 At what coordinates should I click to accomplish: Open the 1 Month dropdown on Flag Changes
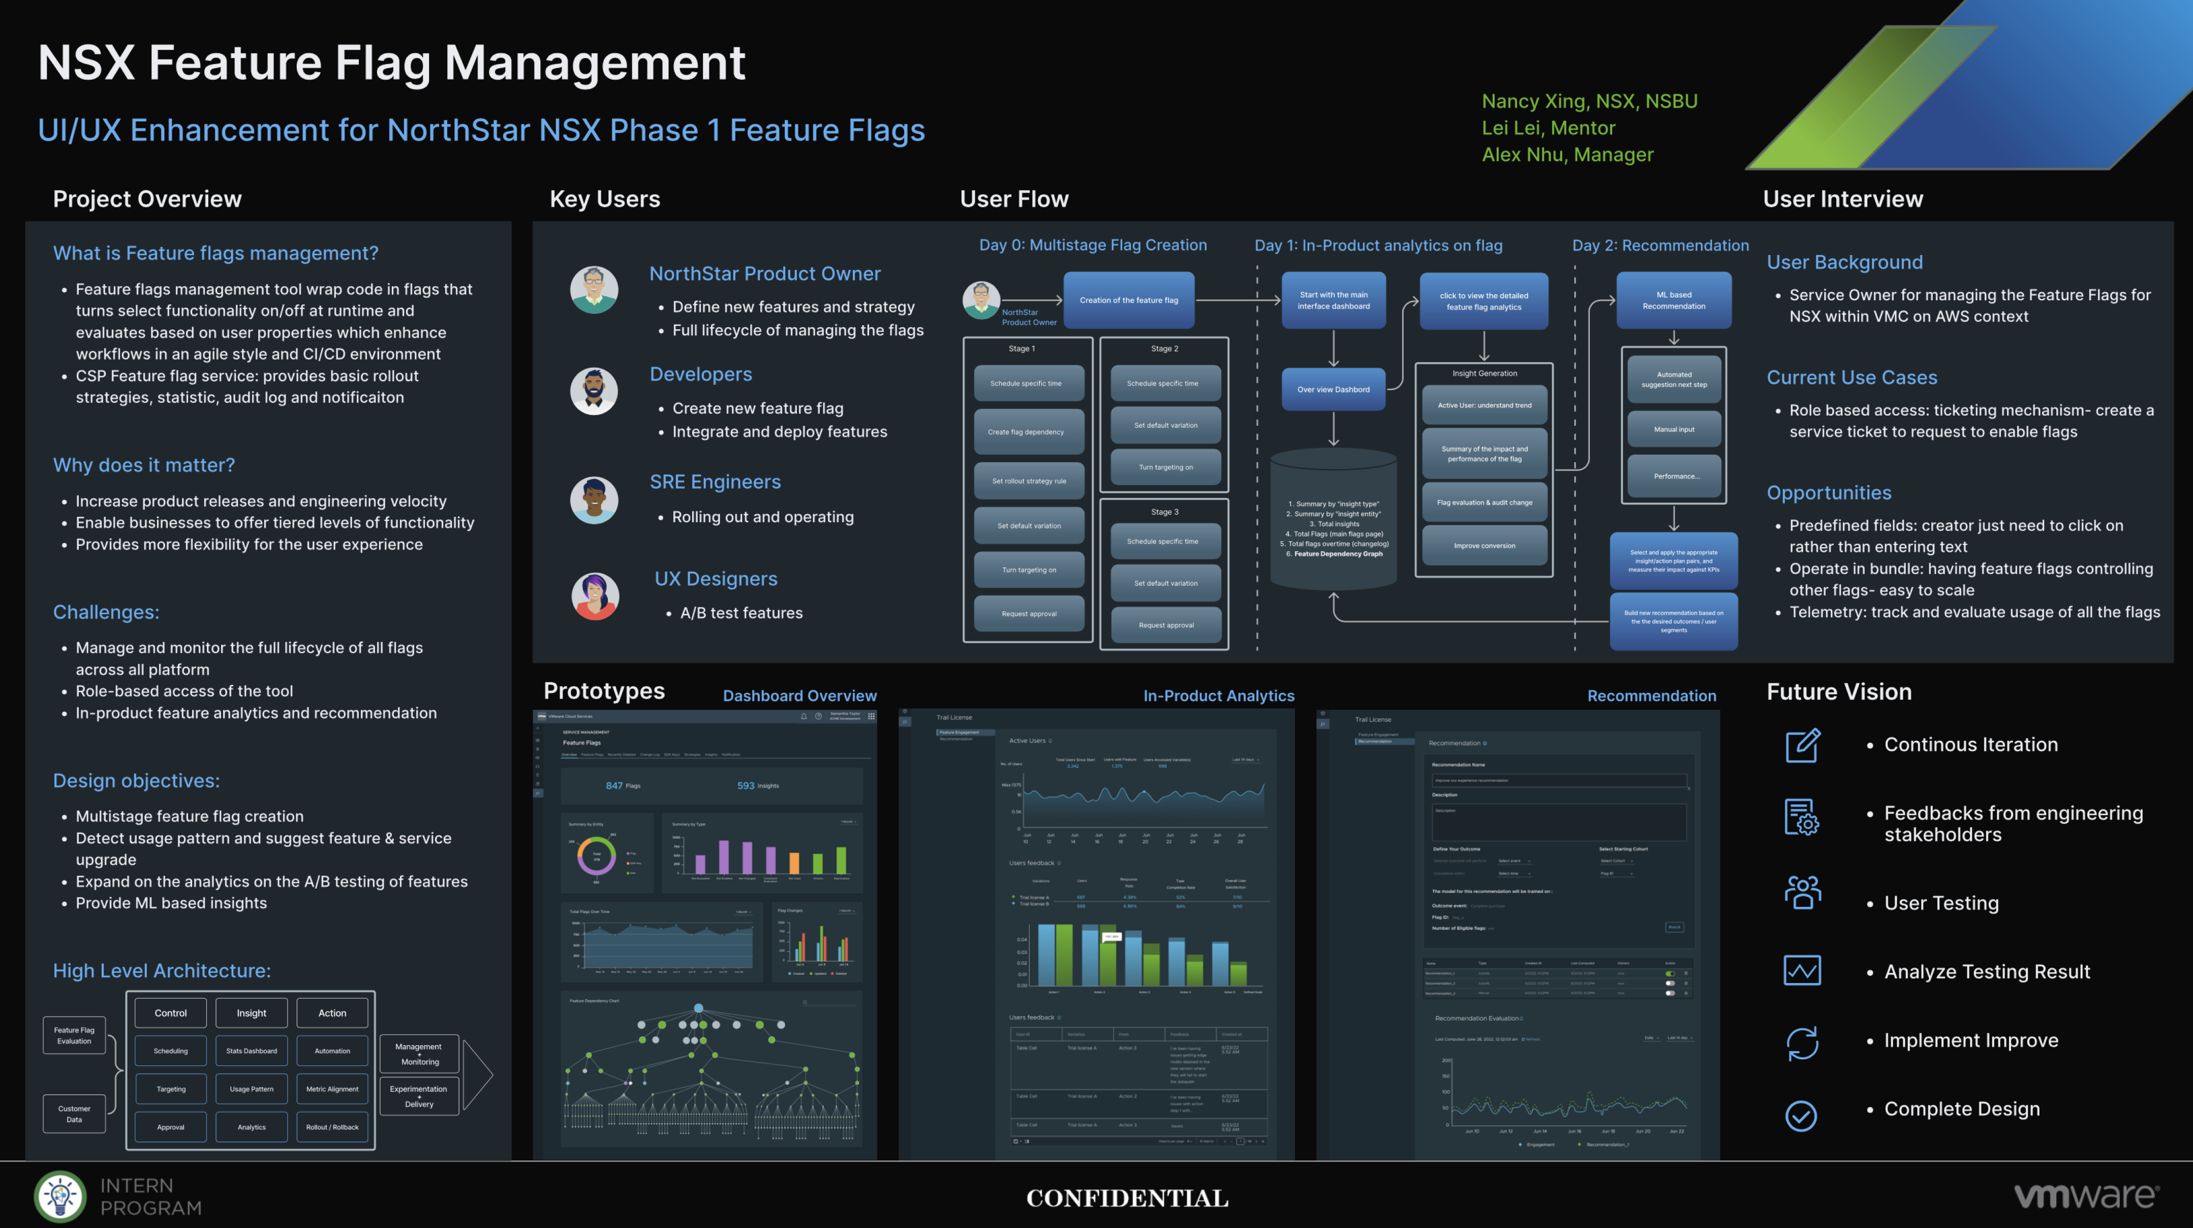click(847, 910)
